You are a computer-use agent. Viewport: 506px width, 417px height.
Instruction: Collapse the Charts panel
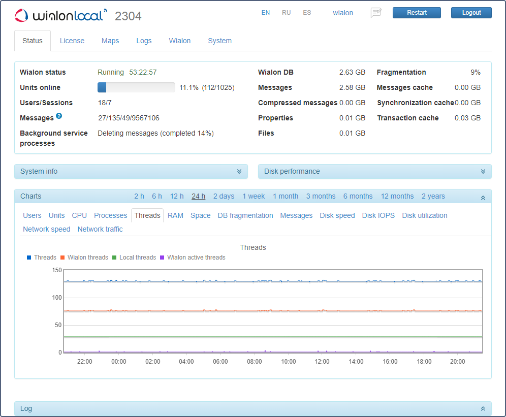tap(483, 197)
